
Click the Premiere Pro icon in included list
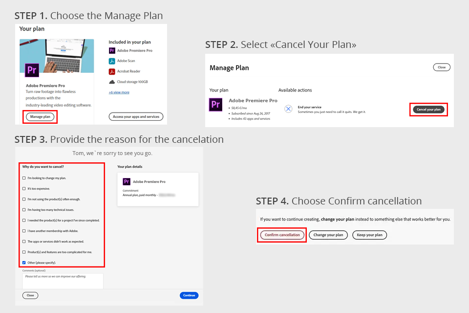click(x=112, y=50)
